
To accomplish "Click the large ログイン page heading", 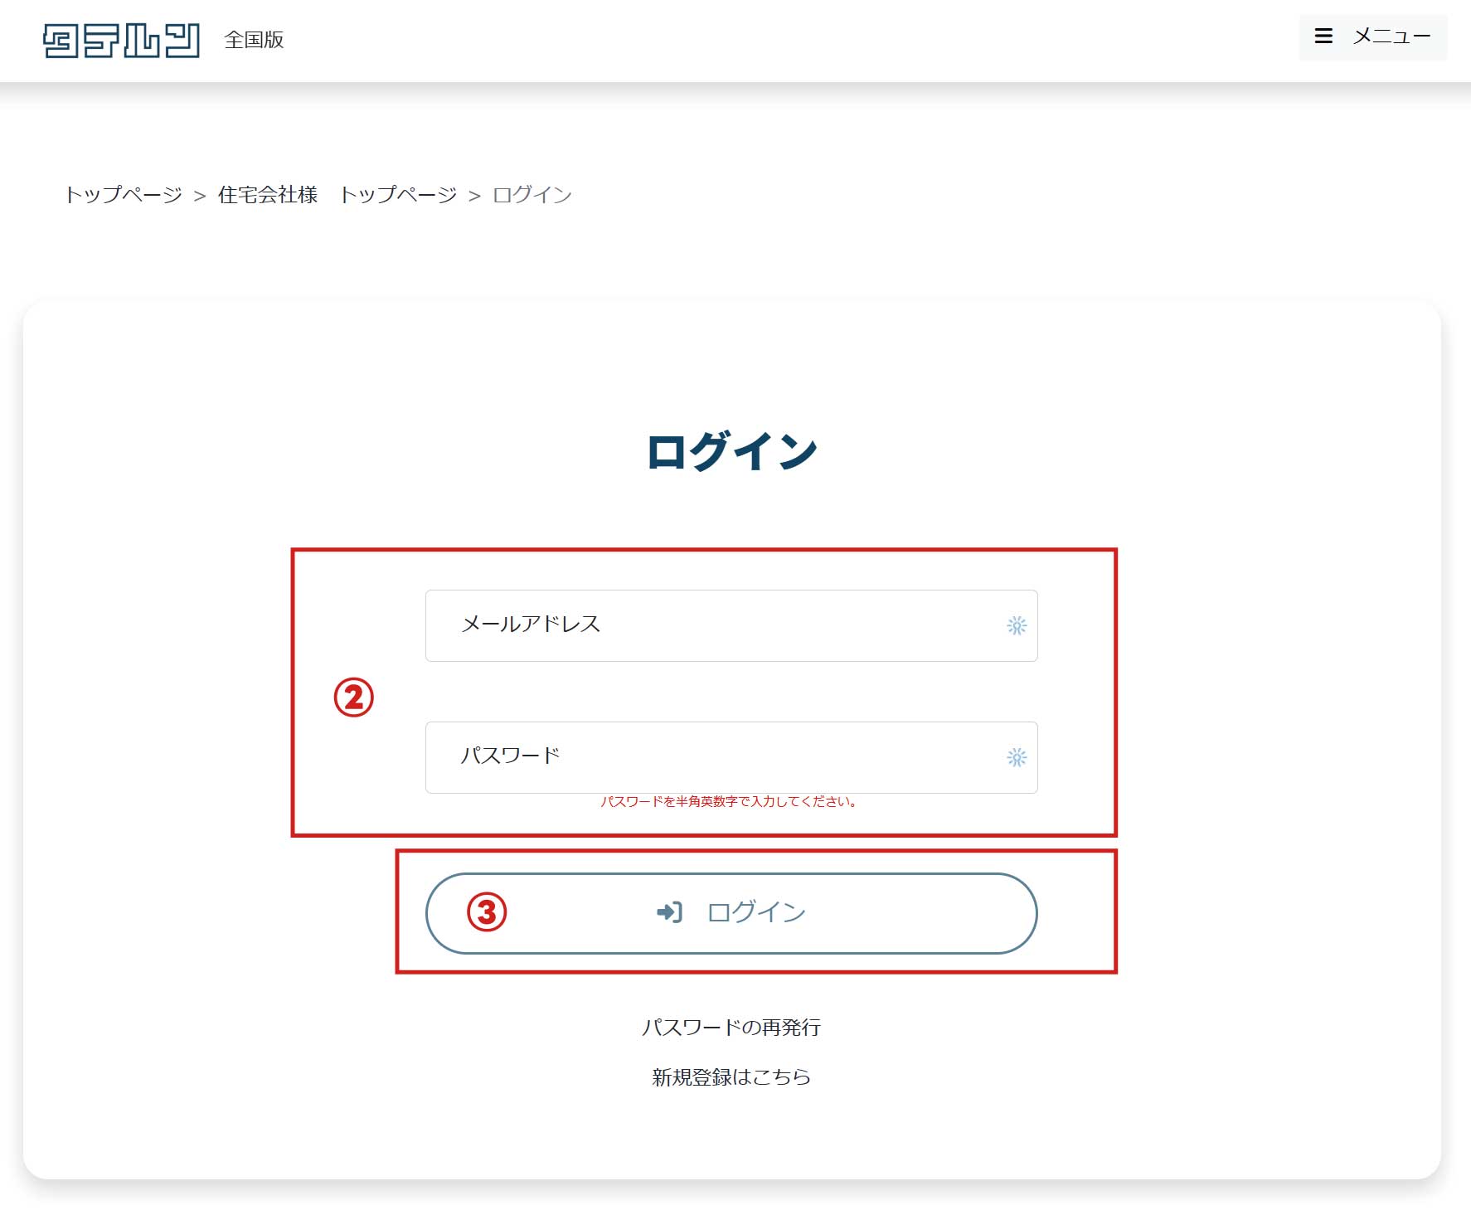I will click(731, 452).
